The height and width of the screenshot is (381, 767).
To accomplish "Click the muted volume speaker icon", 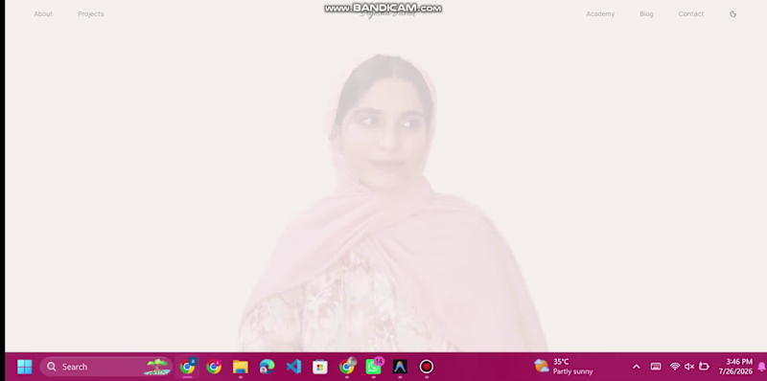I will pos(689,367).
